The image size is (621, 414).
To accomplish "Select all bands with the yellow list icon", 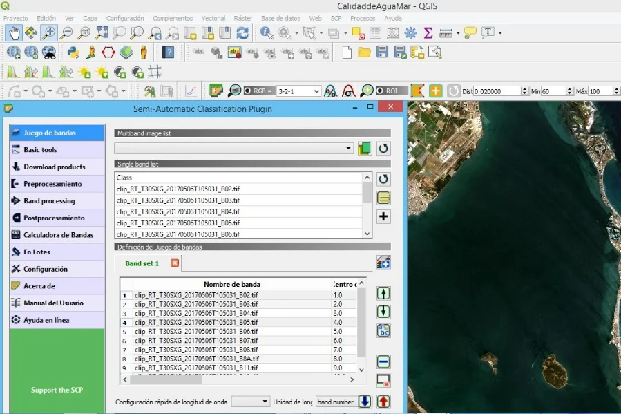I will [x=383, y=198].
